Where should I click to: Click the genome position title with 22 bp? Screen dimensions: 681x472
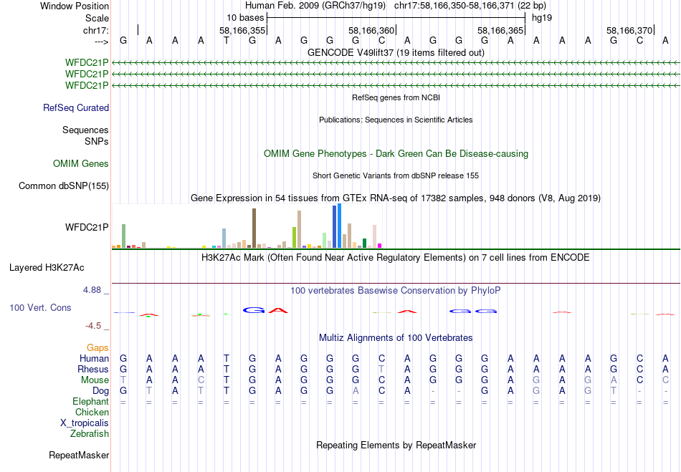click(x=396, y=6)
